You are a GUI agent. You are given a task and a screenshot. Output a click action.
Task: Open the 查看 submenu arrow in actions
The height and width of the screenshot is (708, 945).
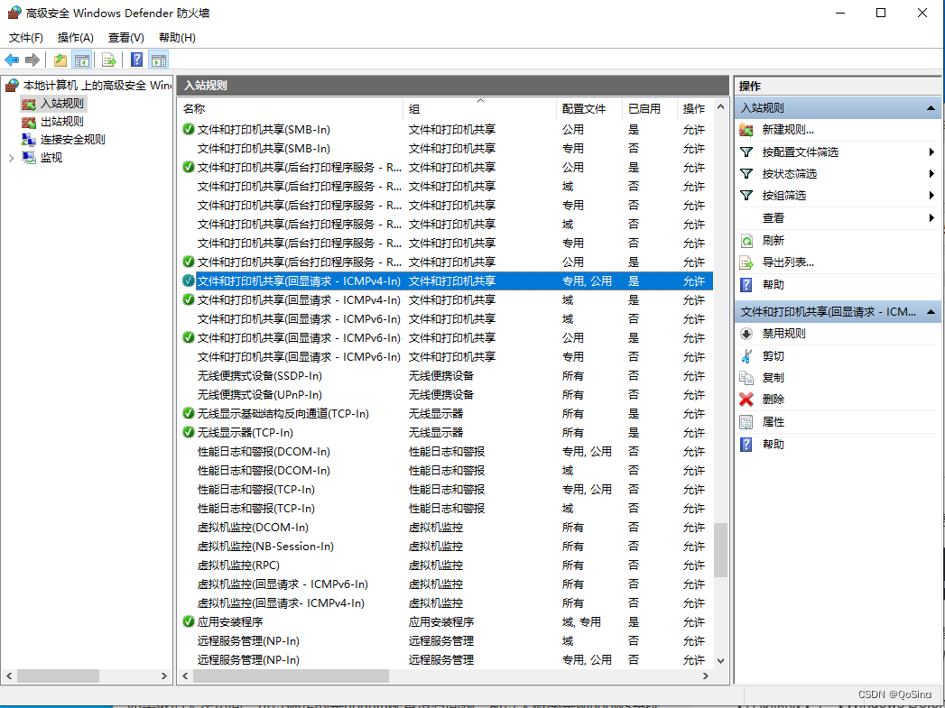(931, 218)
